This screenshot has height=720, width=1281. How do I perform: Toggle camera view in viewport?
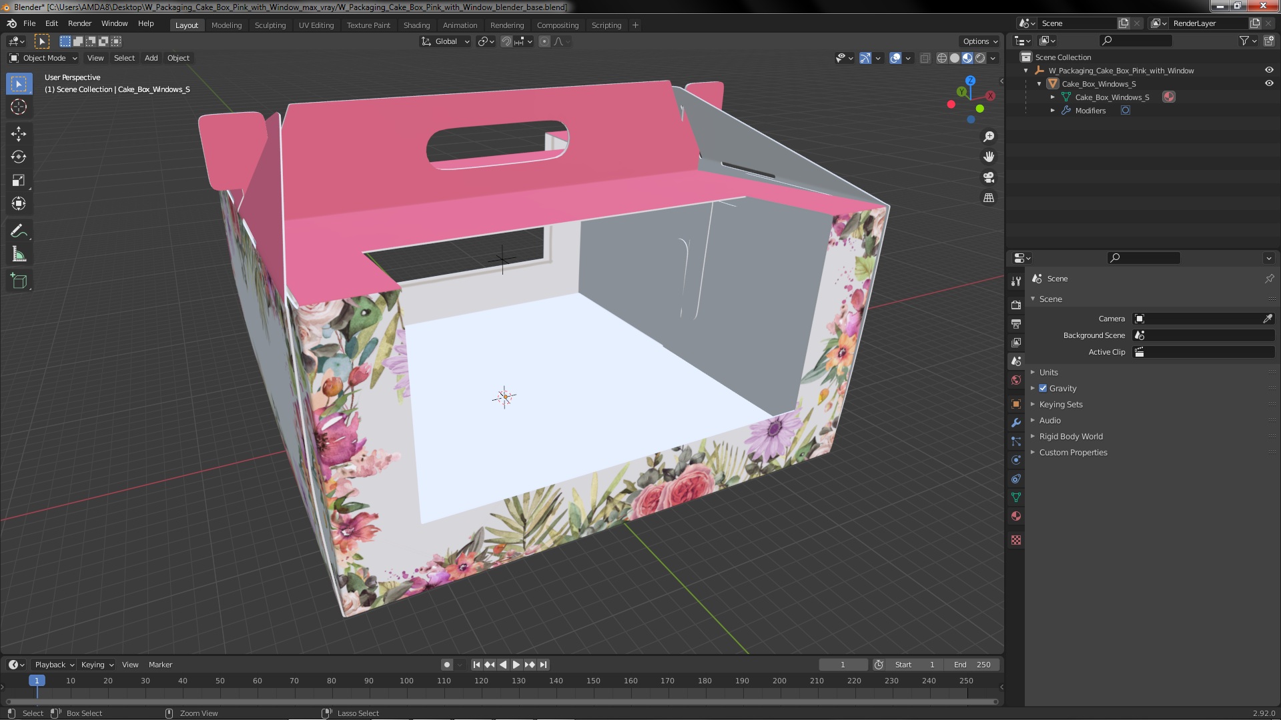click(989, 177)
